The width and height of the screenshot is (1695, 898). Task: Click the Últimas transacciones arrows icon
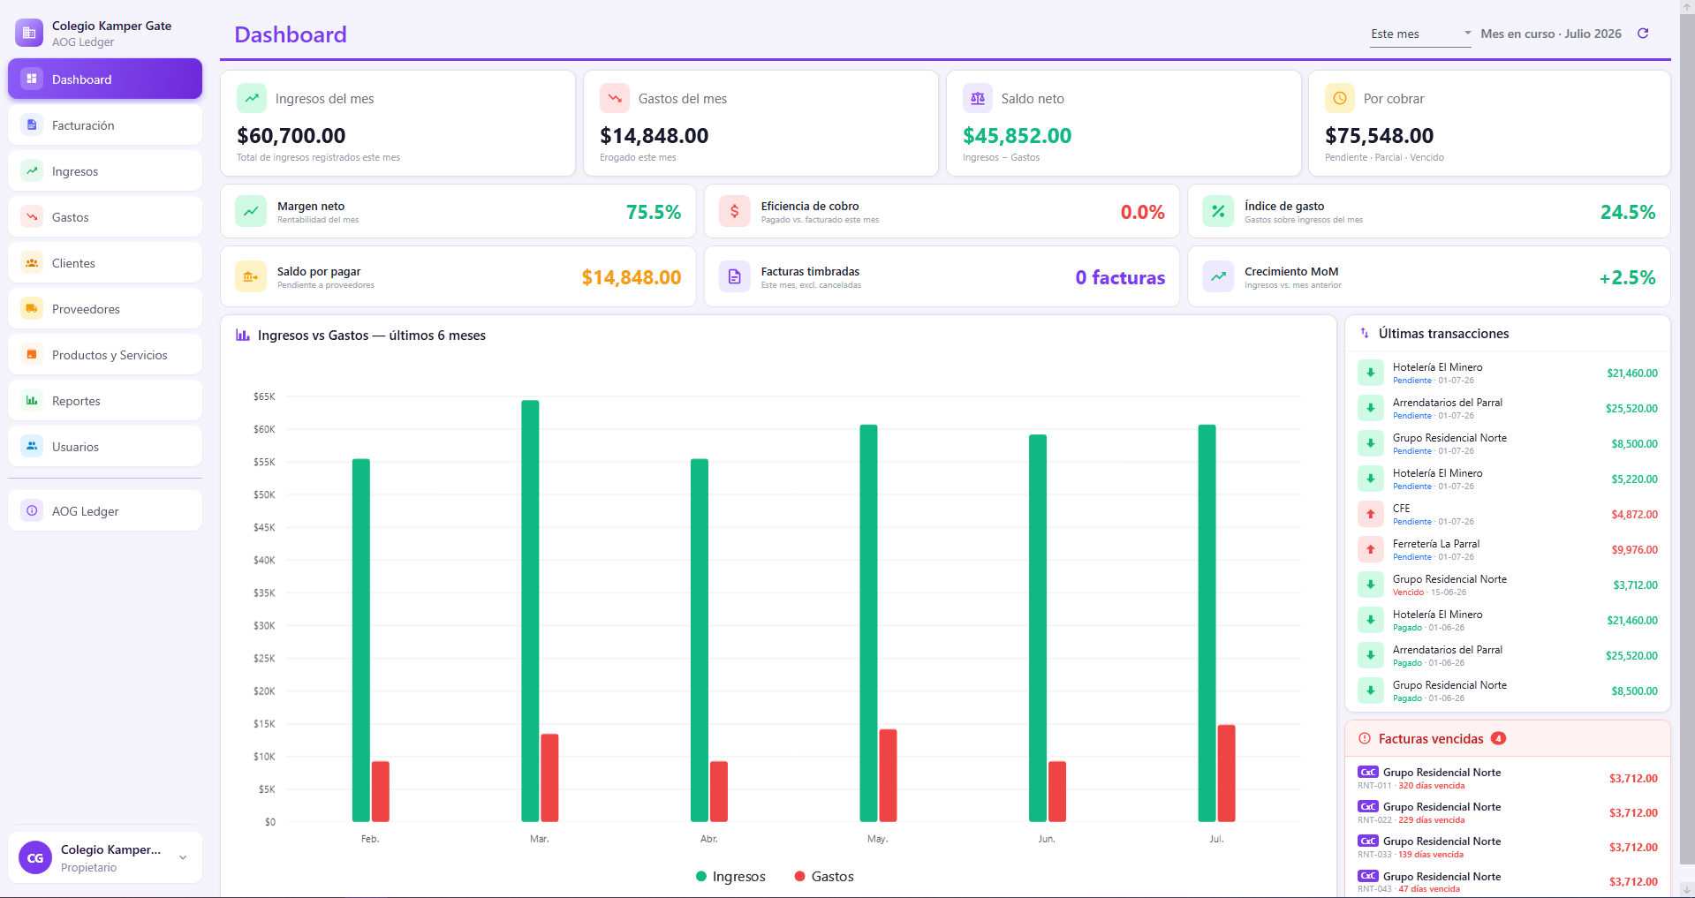click(1365, 333)
